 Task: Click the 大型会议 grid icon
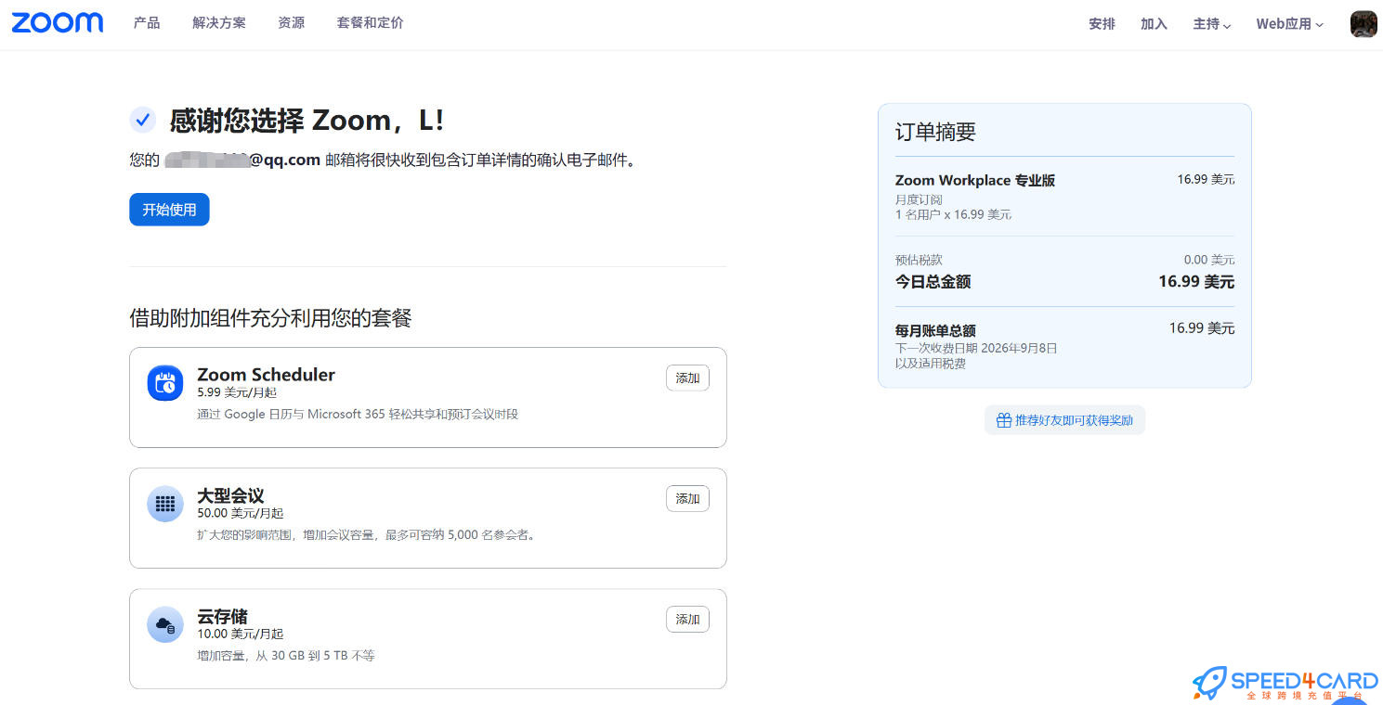pyautogui.click(x=165, y=504)
